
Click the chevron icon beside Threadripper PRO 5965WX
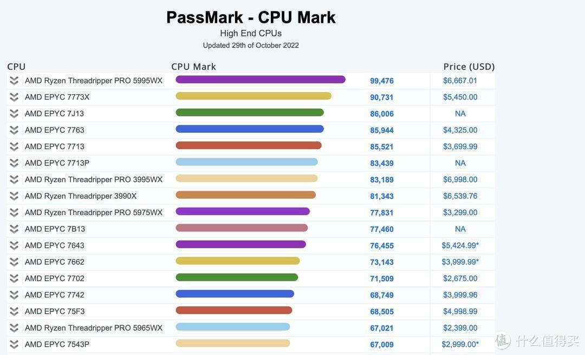[14, 328]
